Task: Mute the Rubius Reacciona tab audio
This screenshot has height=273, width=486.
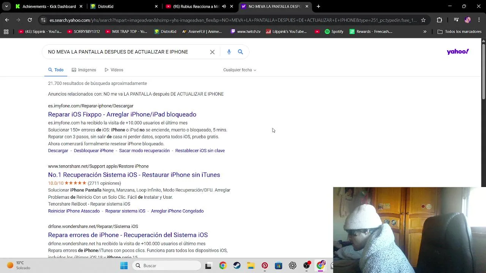Action: (x=224, y=6)
